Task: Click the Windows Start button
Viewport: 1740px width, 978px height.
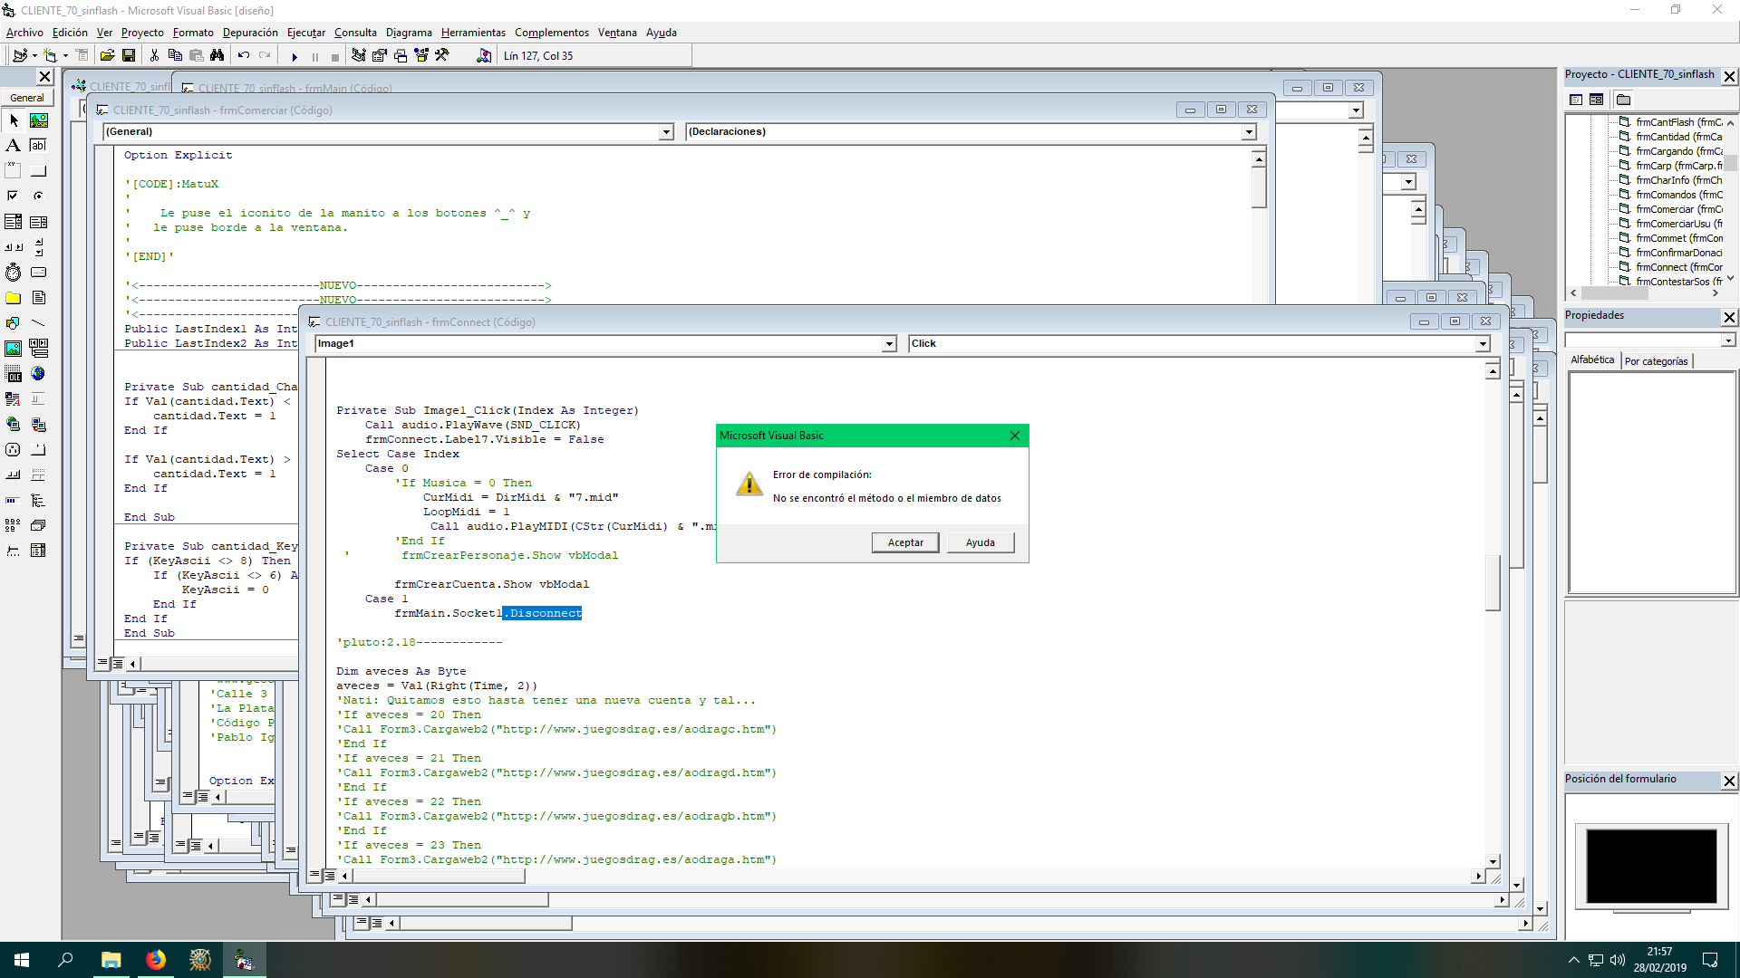Action: point(22,960)
